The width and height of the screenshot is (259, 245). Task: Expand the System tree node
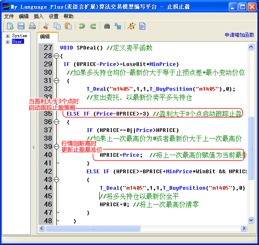pos(7,36)
